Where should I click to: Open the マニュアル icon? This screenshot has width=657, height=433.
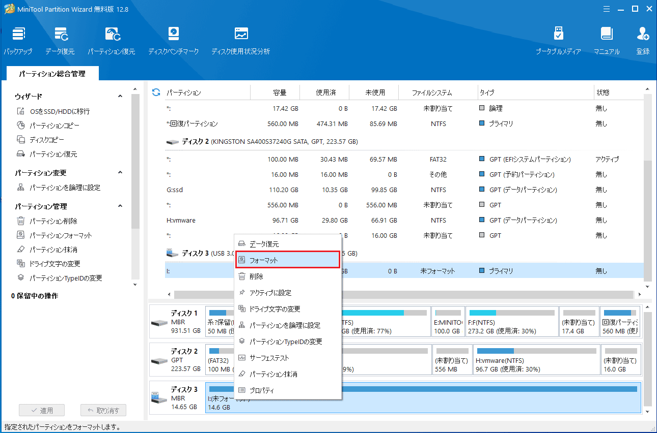coord(606,41)
